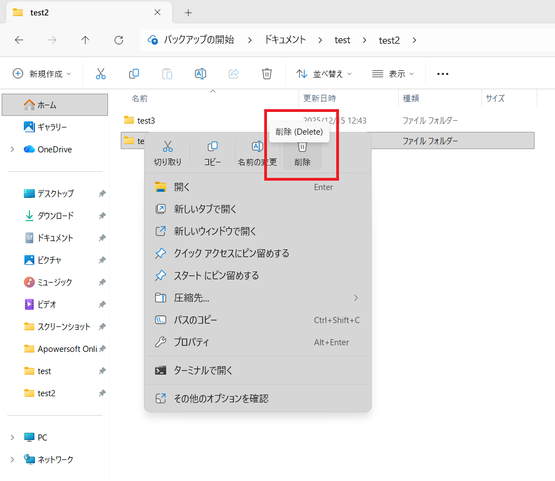555x481 pixels.
Task: Click the toolbar Share icon
Action: [x=234, y=74]
